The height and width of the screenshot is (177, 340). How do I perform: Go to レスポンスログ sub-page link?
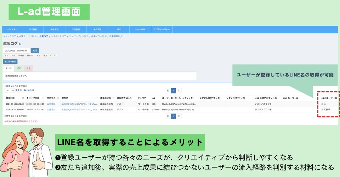[58, 36]
